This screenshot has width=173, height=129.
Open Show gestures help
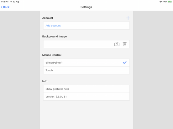tap(86, 89)
